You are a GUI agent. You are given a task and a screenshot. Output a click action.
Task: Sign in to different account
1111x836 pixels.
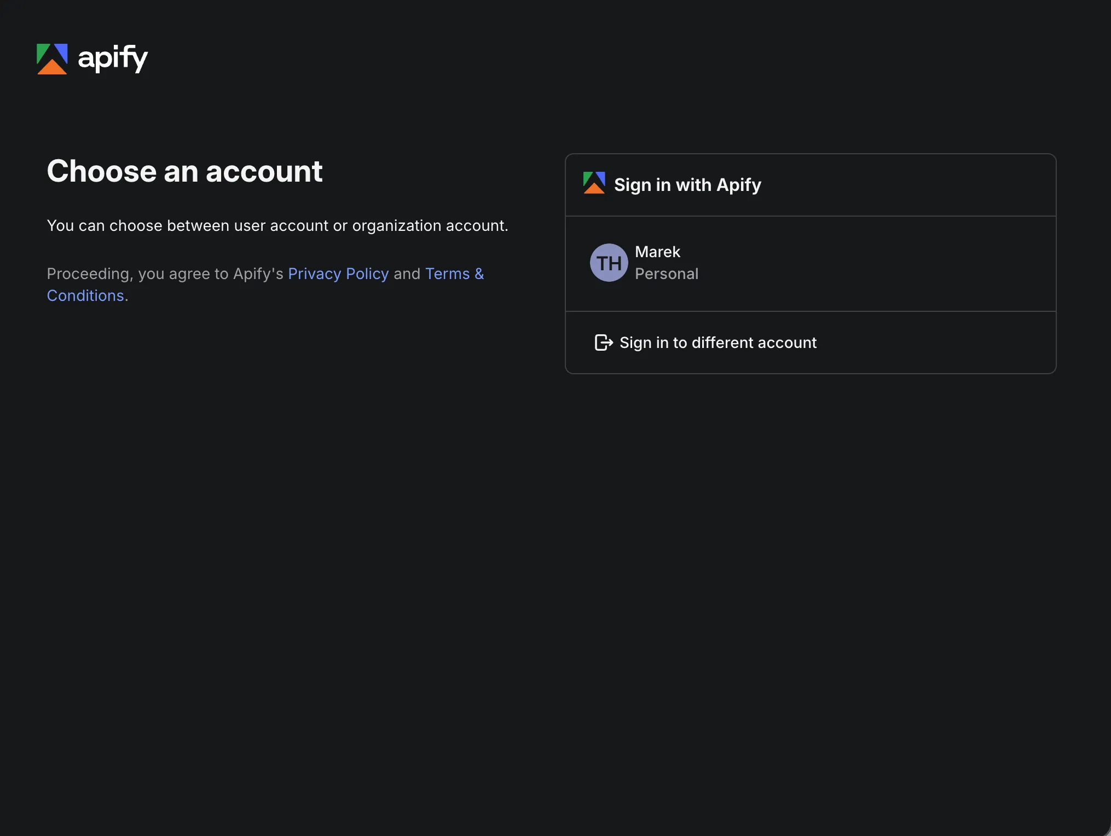click(x=811, y=342)
